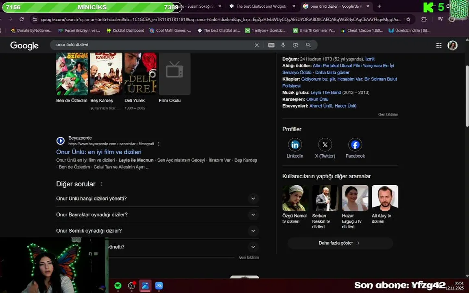Screen dimensions: 469x293
Task: Open the on-screen keyboard input tool
Action: tap(271, 45)
